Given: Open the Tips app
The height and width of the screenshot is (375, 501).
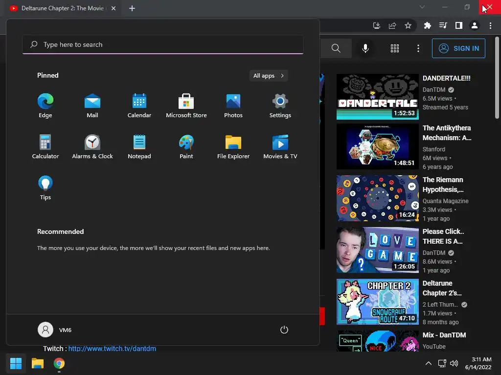Looking at the screenshot, I should pyautogui.click(x=46, y=188).
